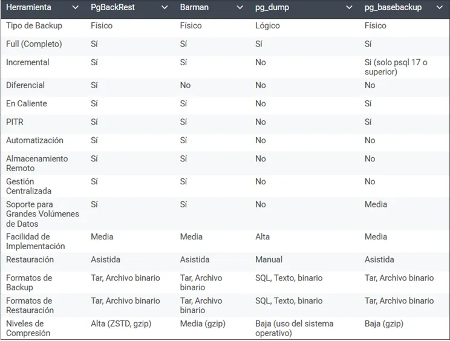
Task: Select the PITR row label cell
Action: [15, 122]
